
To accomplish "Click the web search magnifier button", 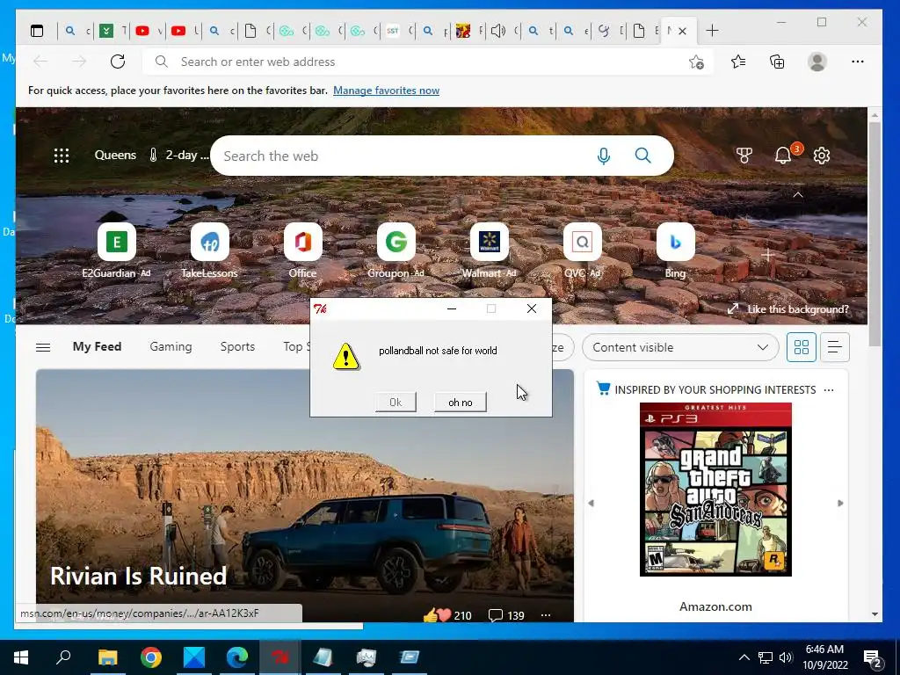I will 642,156.
